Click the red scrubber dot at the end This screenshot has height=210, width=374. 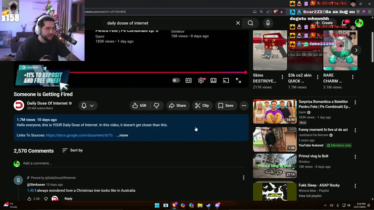pyautogui.click(x=246, y=72)
